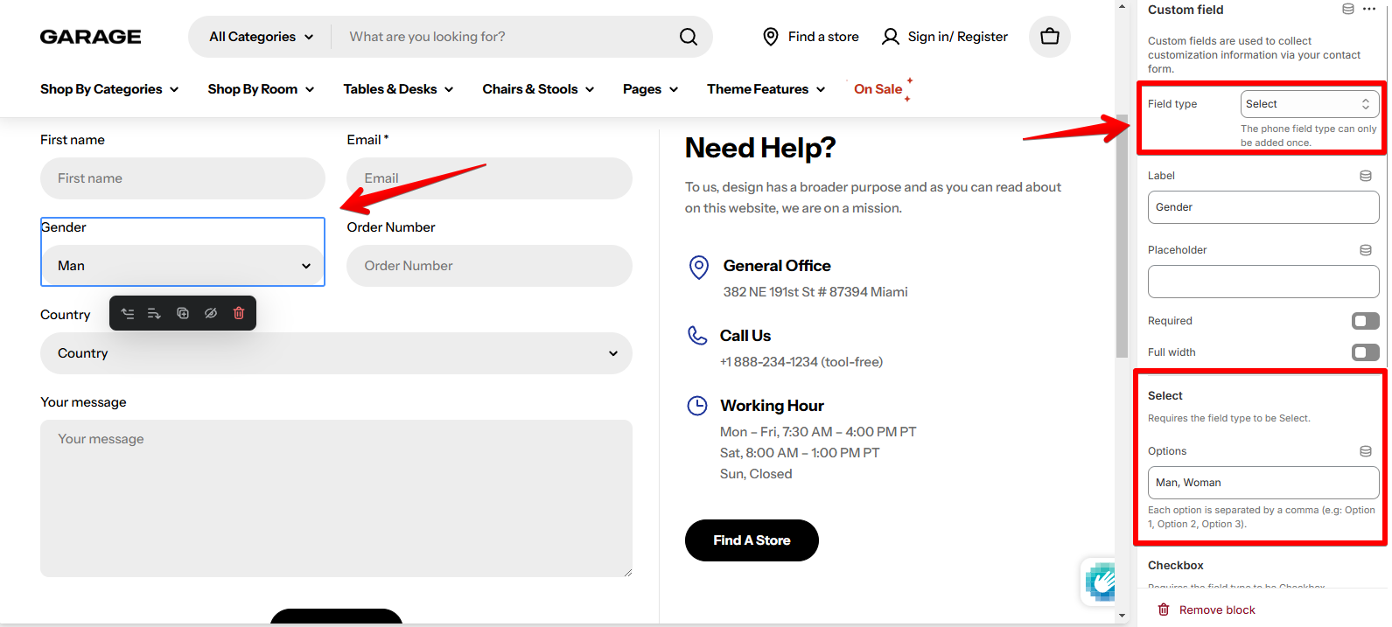The width and height of the screenshot is (1392, 627).
Task: Click the Working Hour clock icon
Action: click(x=697, y=406)
